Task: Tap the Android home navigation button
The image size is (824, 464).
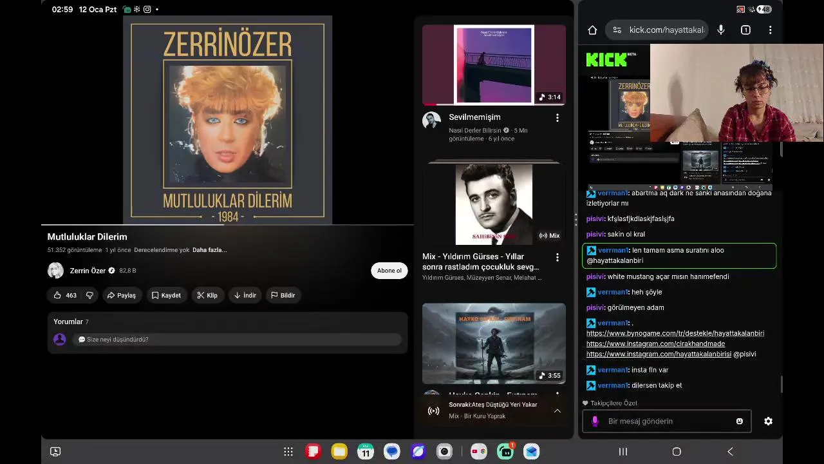Action: [677, 452]
